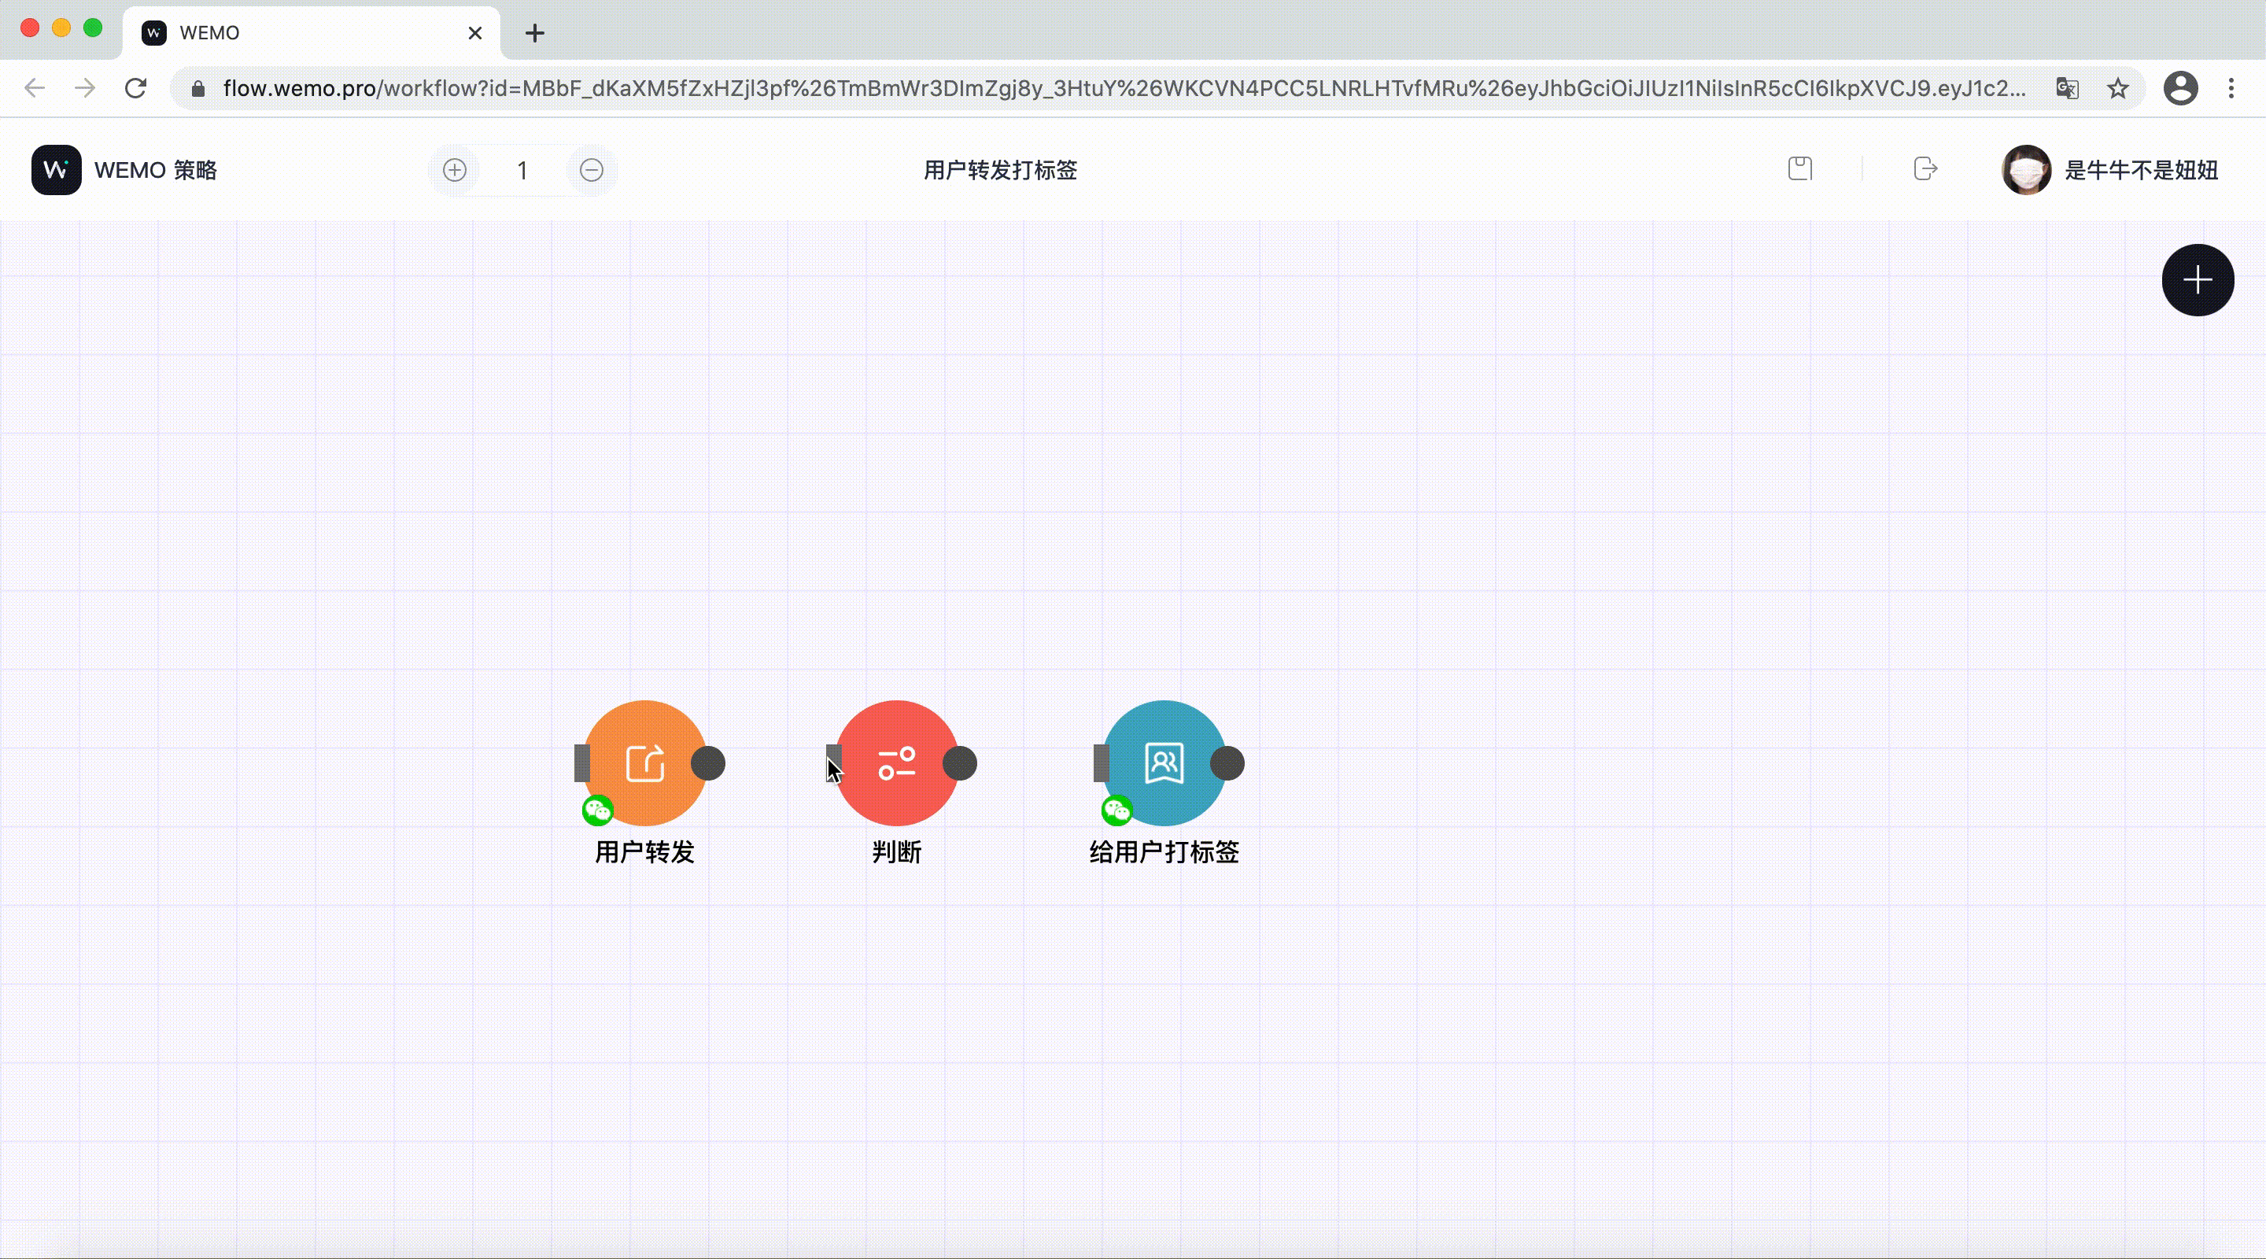Click the exit/logout icon in header
The height and width of the screenshot is (1259, 2266).
click(x=1925, y=169)
